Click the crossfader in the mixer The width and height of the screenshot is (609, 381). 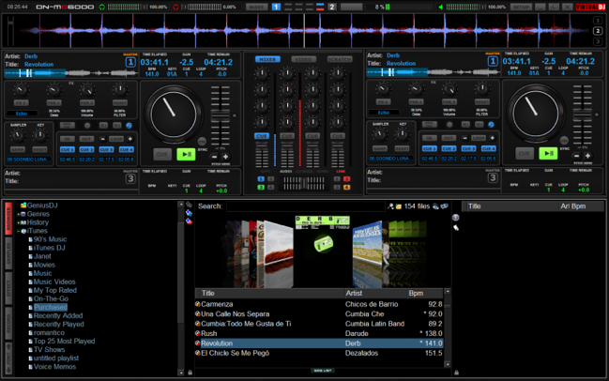304,183
